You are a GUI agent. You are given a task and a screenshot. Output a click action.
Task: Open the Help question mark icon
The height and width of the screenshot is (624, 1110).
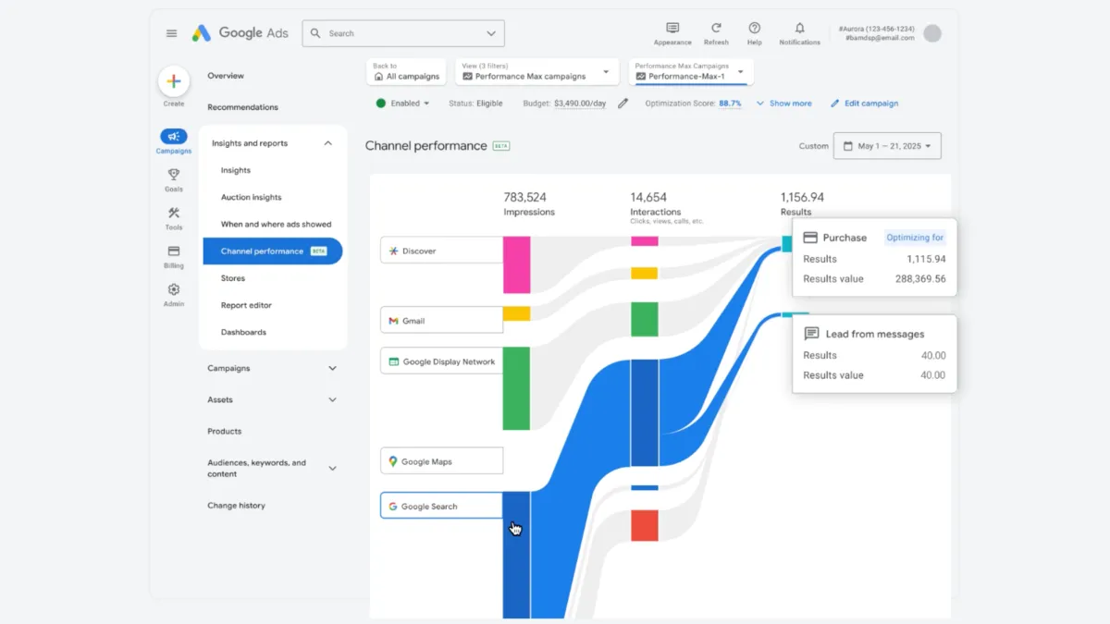(755, 29)
